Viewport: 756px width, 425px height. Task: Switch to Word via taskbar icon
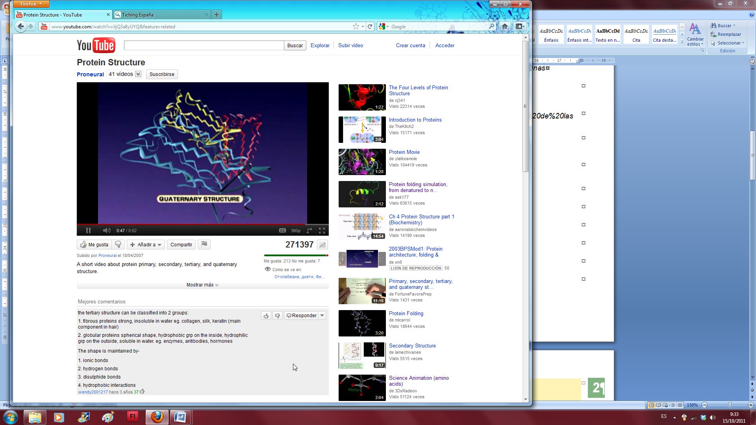click(x=180, y=417)
